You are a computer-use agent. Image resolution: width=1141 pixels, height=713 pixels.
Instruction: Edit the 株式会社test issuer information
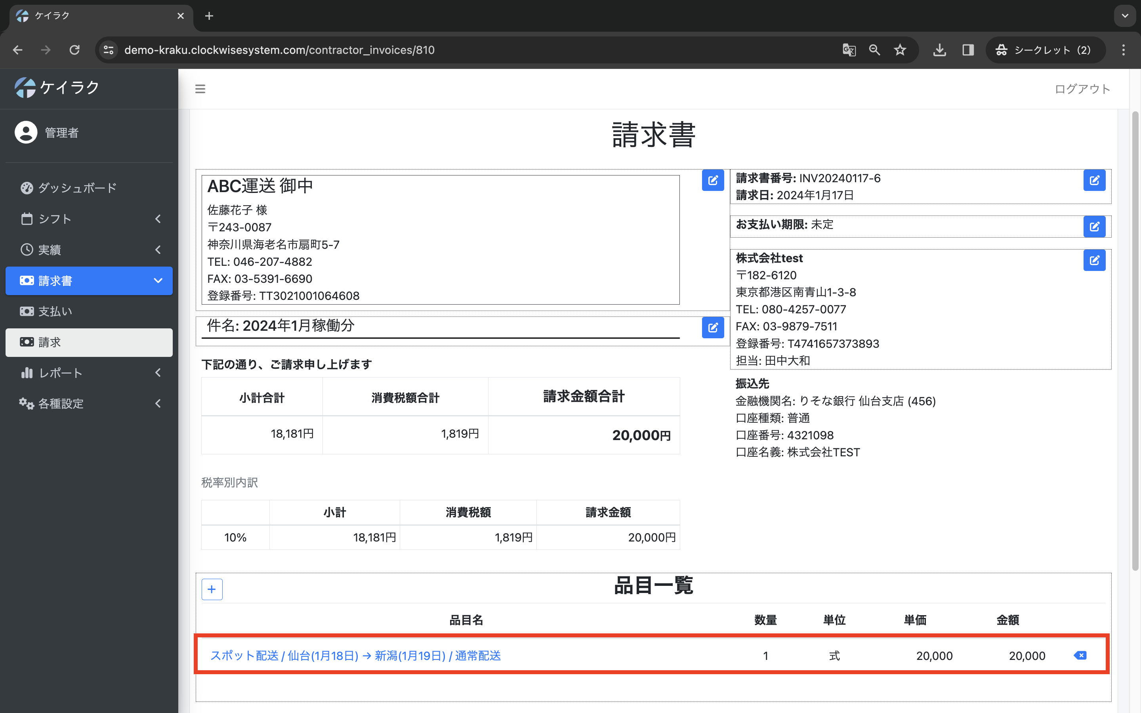click(1094, 260)
